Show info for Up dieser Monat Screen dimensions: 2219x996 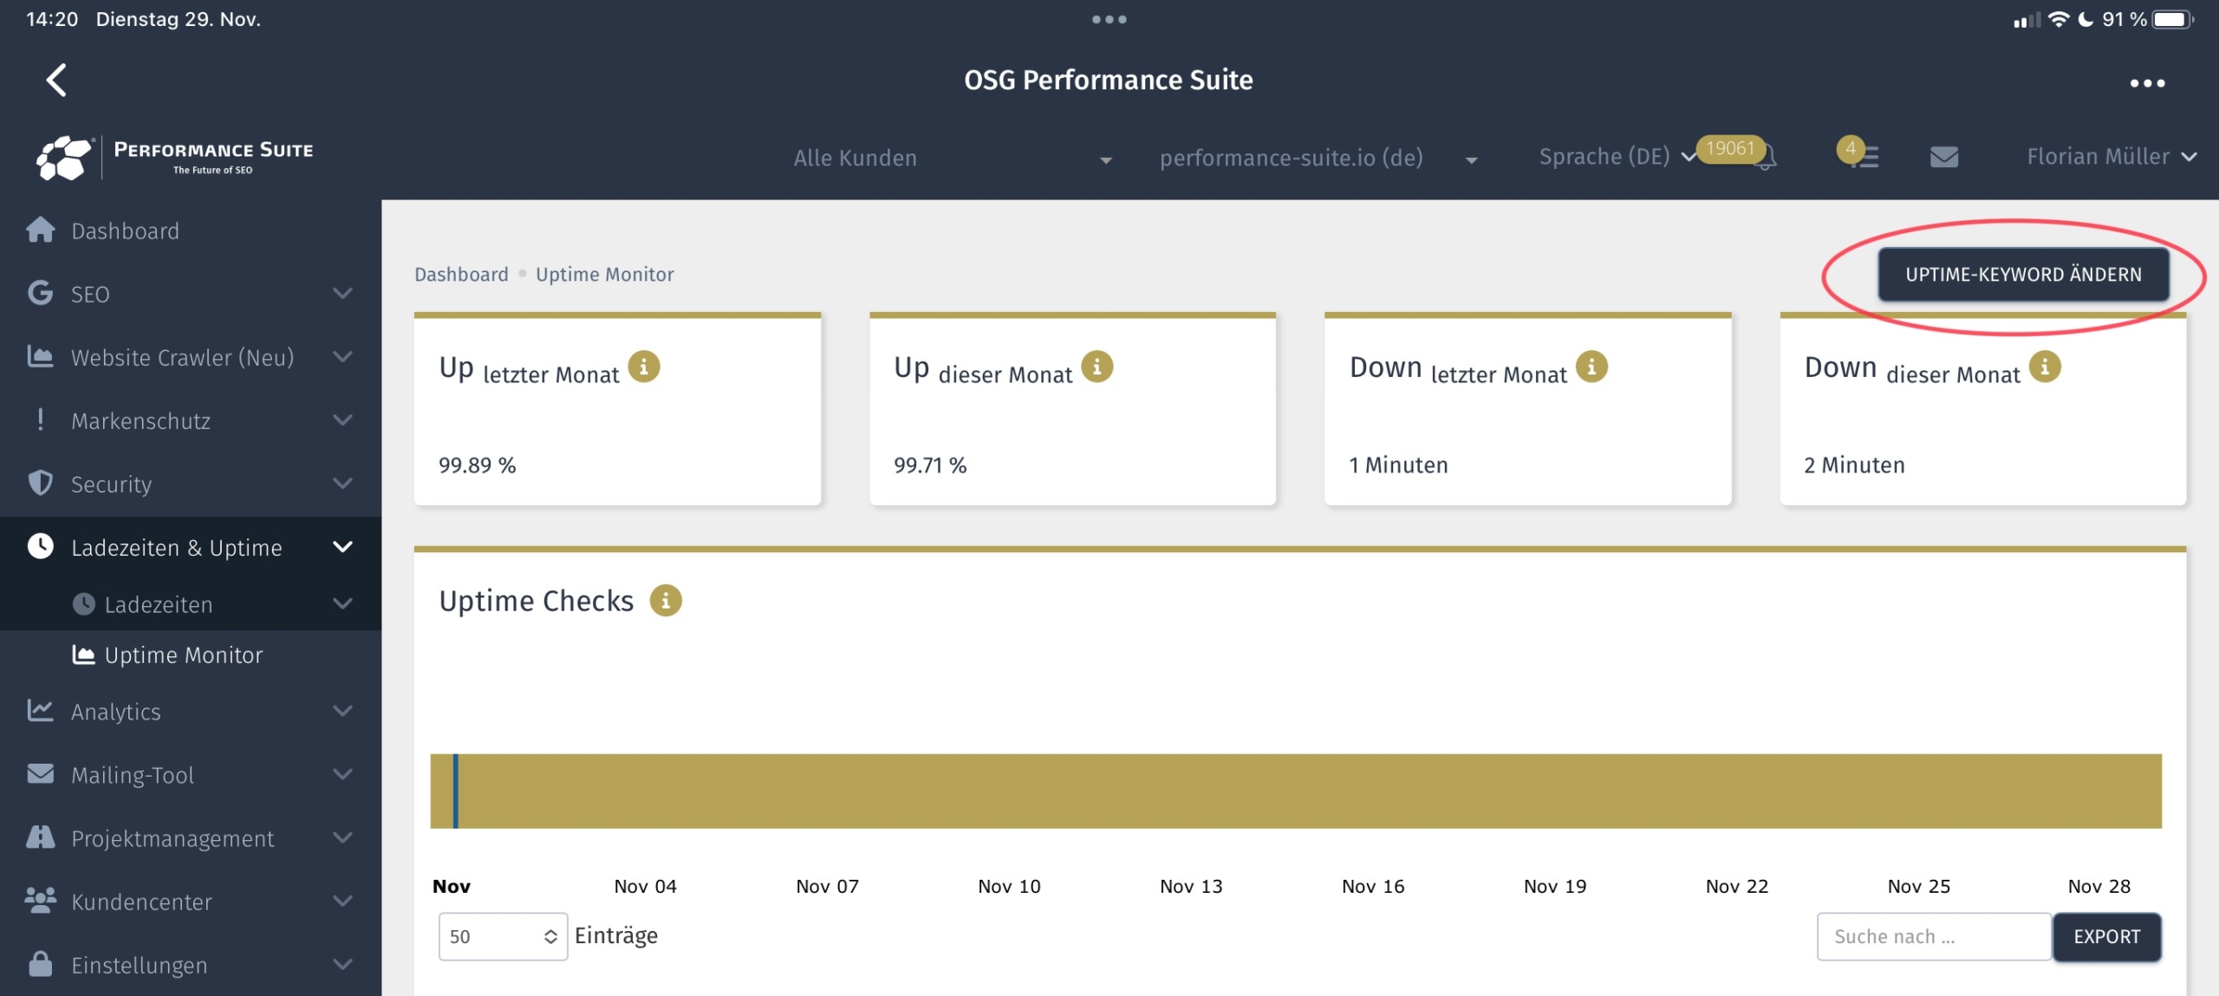point(1096,367)
